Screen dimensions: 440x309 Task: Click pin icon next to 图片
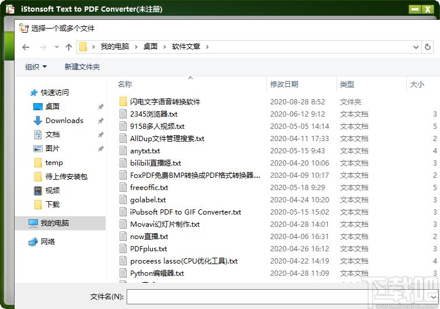tap(100, 149)
